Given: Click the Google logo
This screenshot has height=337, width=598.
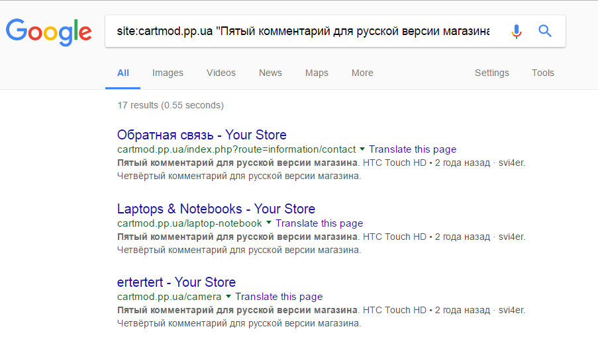Looking at the screenshot, I should (49, 32).
